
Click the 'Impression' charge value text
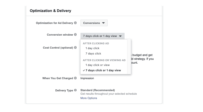(87, 78)
